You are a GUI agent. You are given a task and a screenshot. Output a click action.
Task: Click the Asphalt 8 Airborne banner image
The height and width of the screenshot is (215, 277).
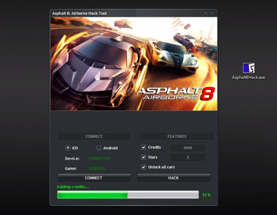pyautogui.click(x=134, y=64)
